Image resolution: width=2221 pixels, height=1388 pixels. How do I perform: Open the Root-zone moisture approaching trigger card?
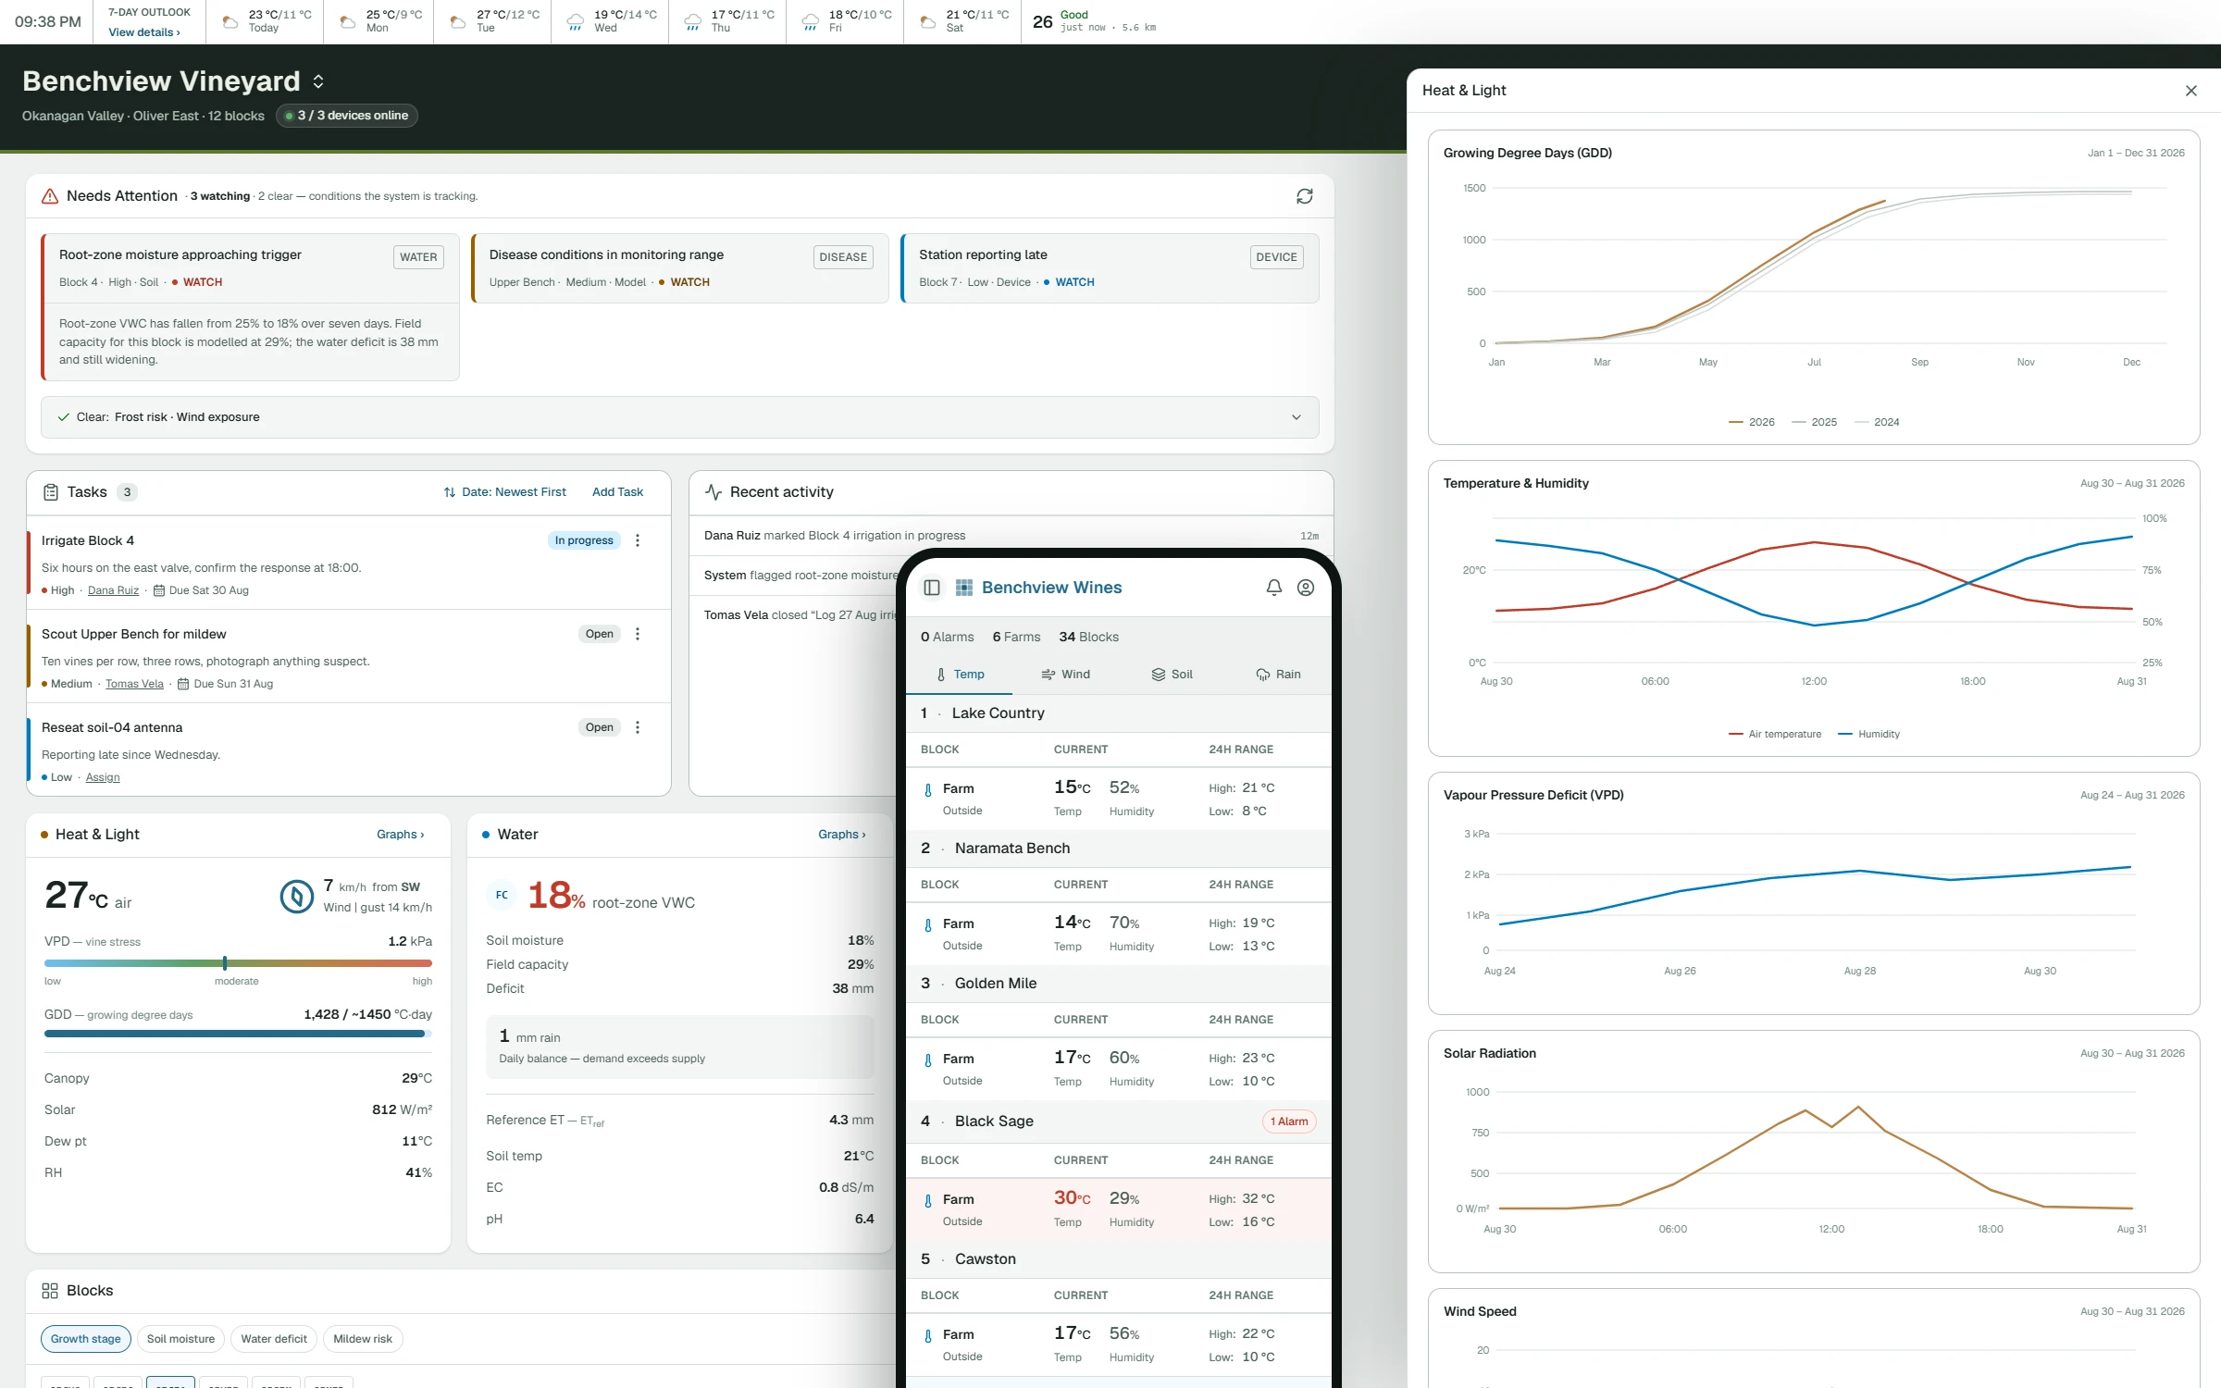click(250, 307)
